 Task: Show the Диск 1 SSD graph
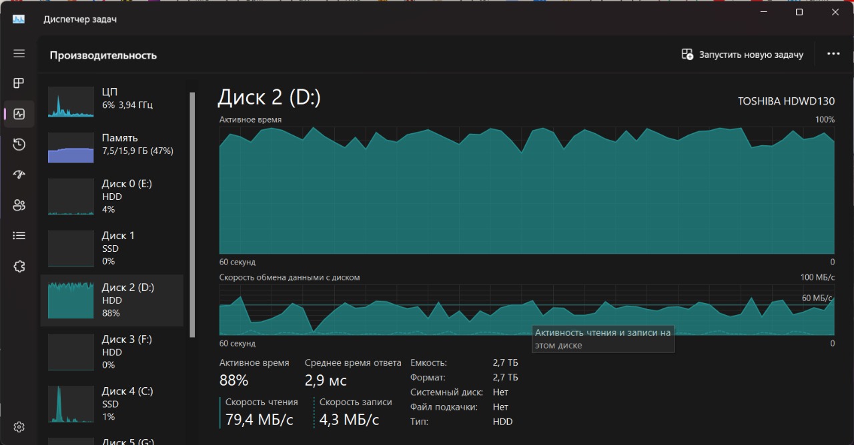click(x=112, y=248)
